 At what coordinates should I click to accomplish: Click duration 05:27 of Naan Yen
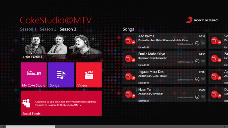pyautogui.click(x=202, y=90)
